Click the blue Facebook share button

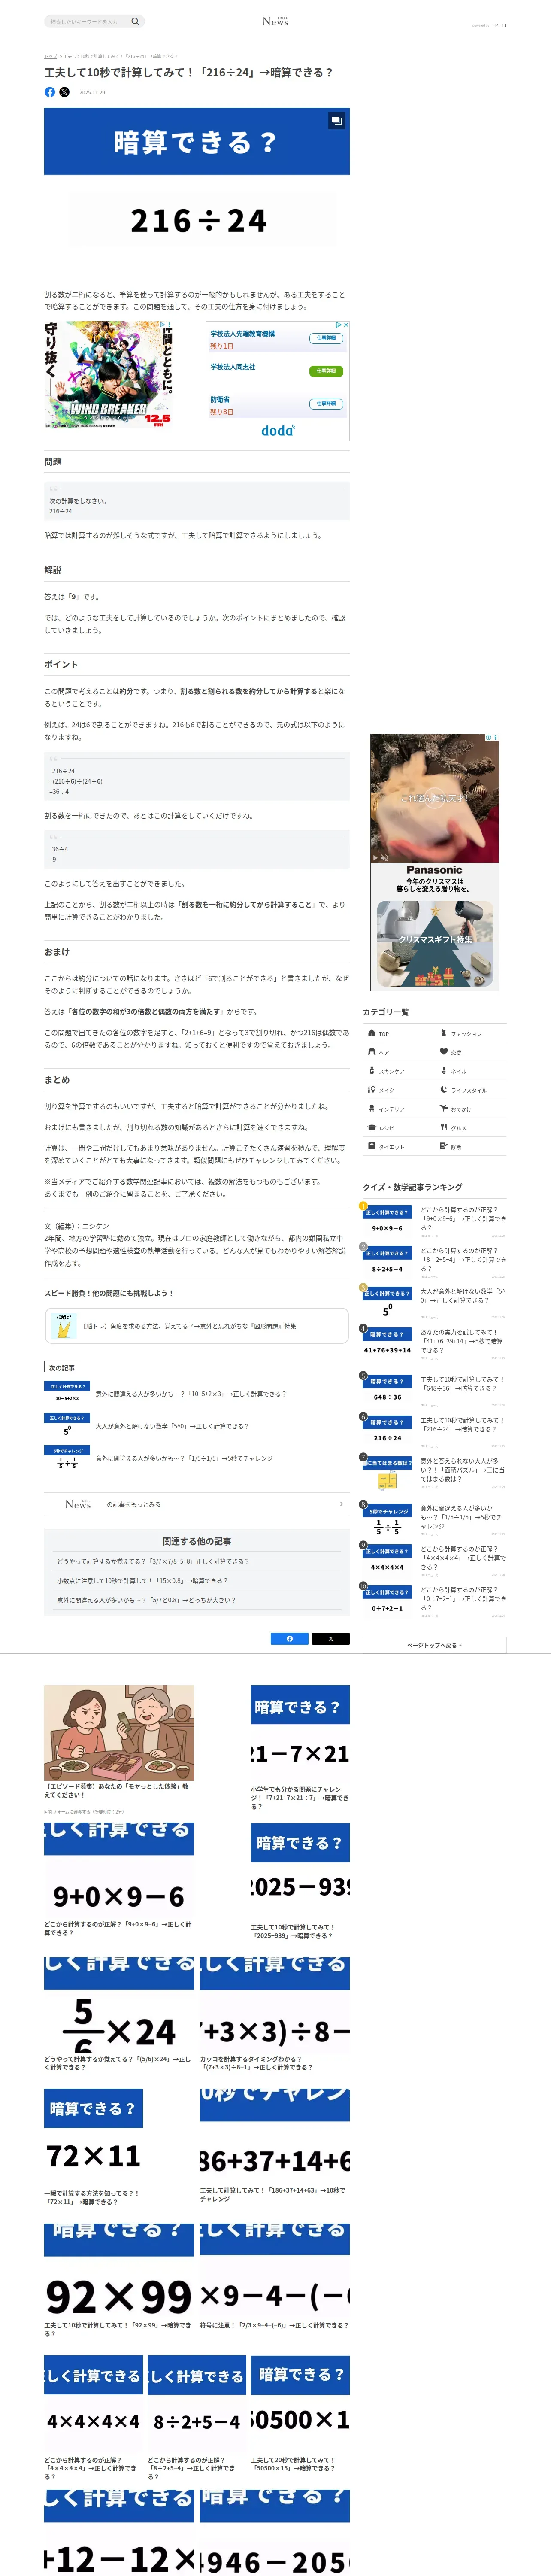click(x=290, y=1639)
